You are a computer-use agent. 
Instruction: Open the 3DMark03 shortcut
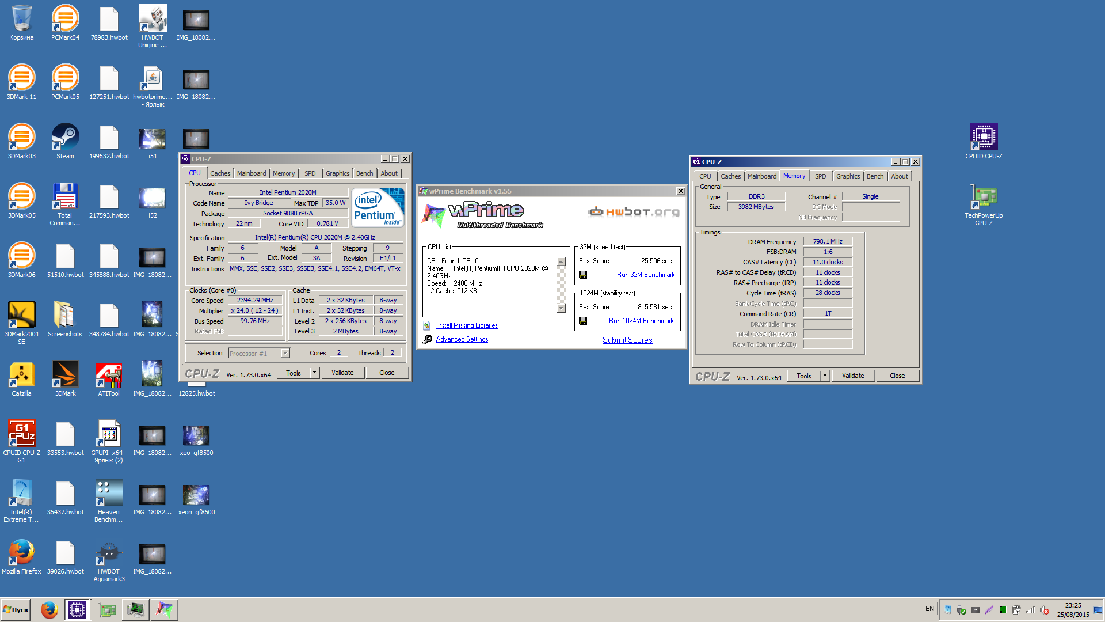21,142
